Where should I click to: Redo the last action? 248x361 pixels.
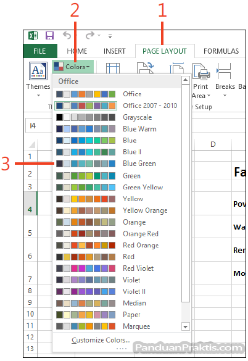[x=90, y=35]
